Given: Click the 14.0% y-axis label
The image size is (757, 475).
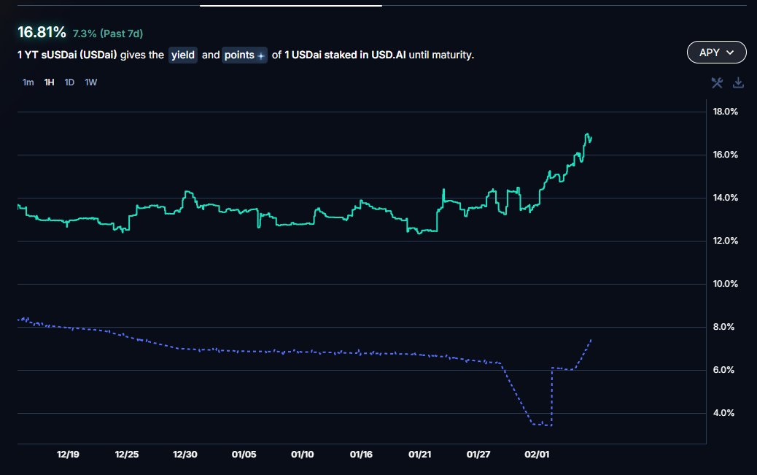Looking at the screenshot, I should click(725, 198).
